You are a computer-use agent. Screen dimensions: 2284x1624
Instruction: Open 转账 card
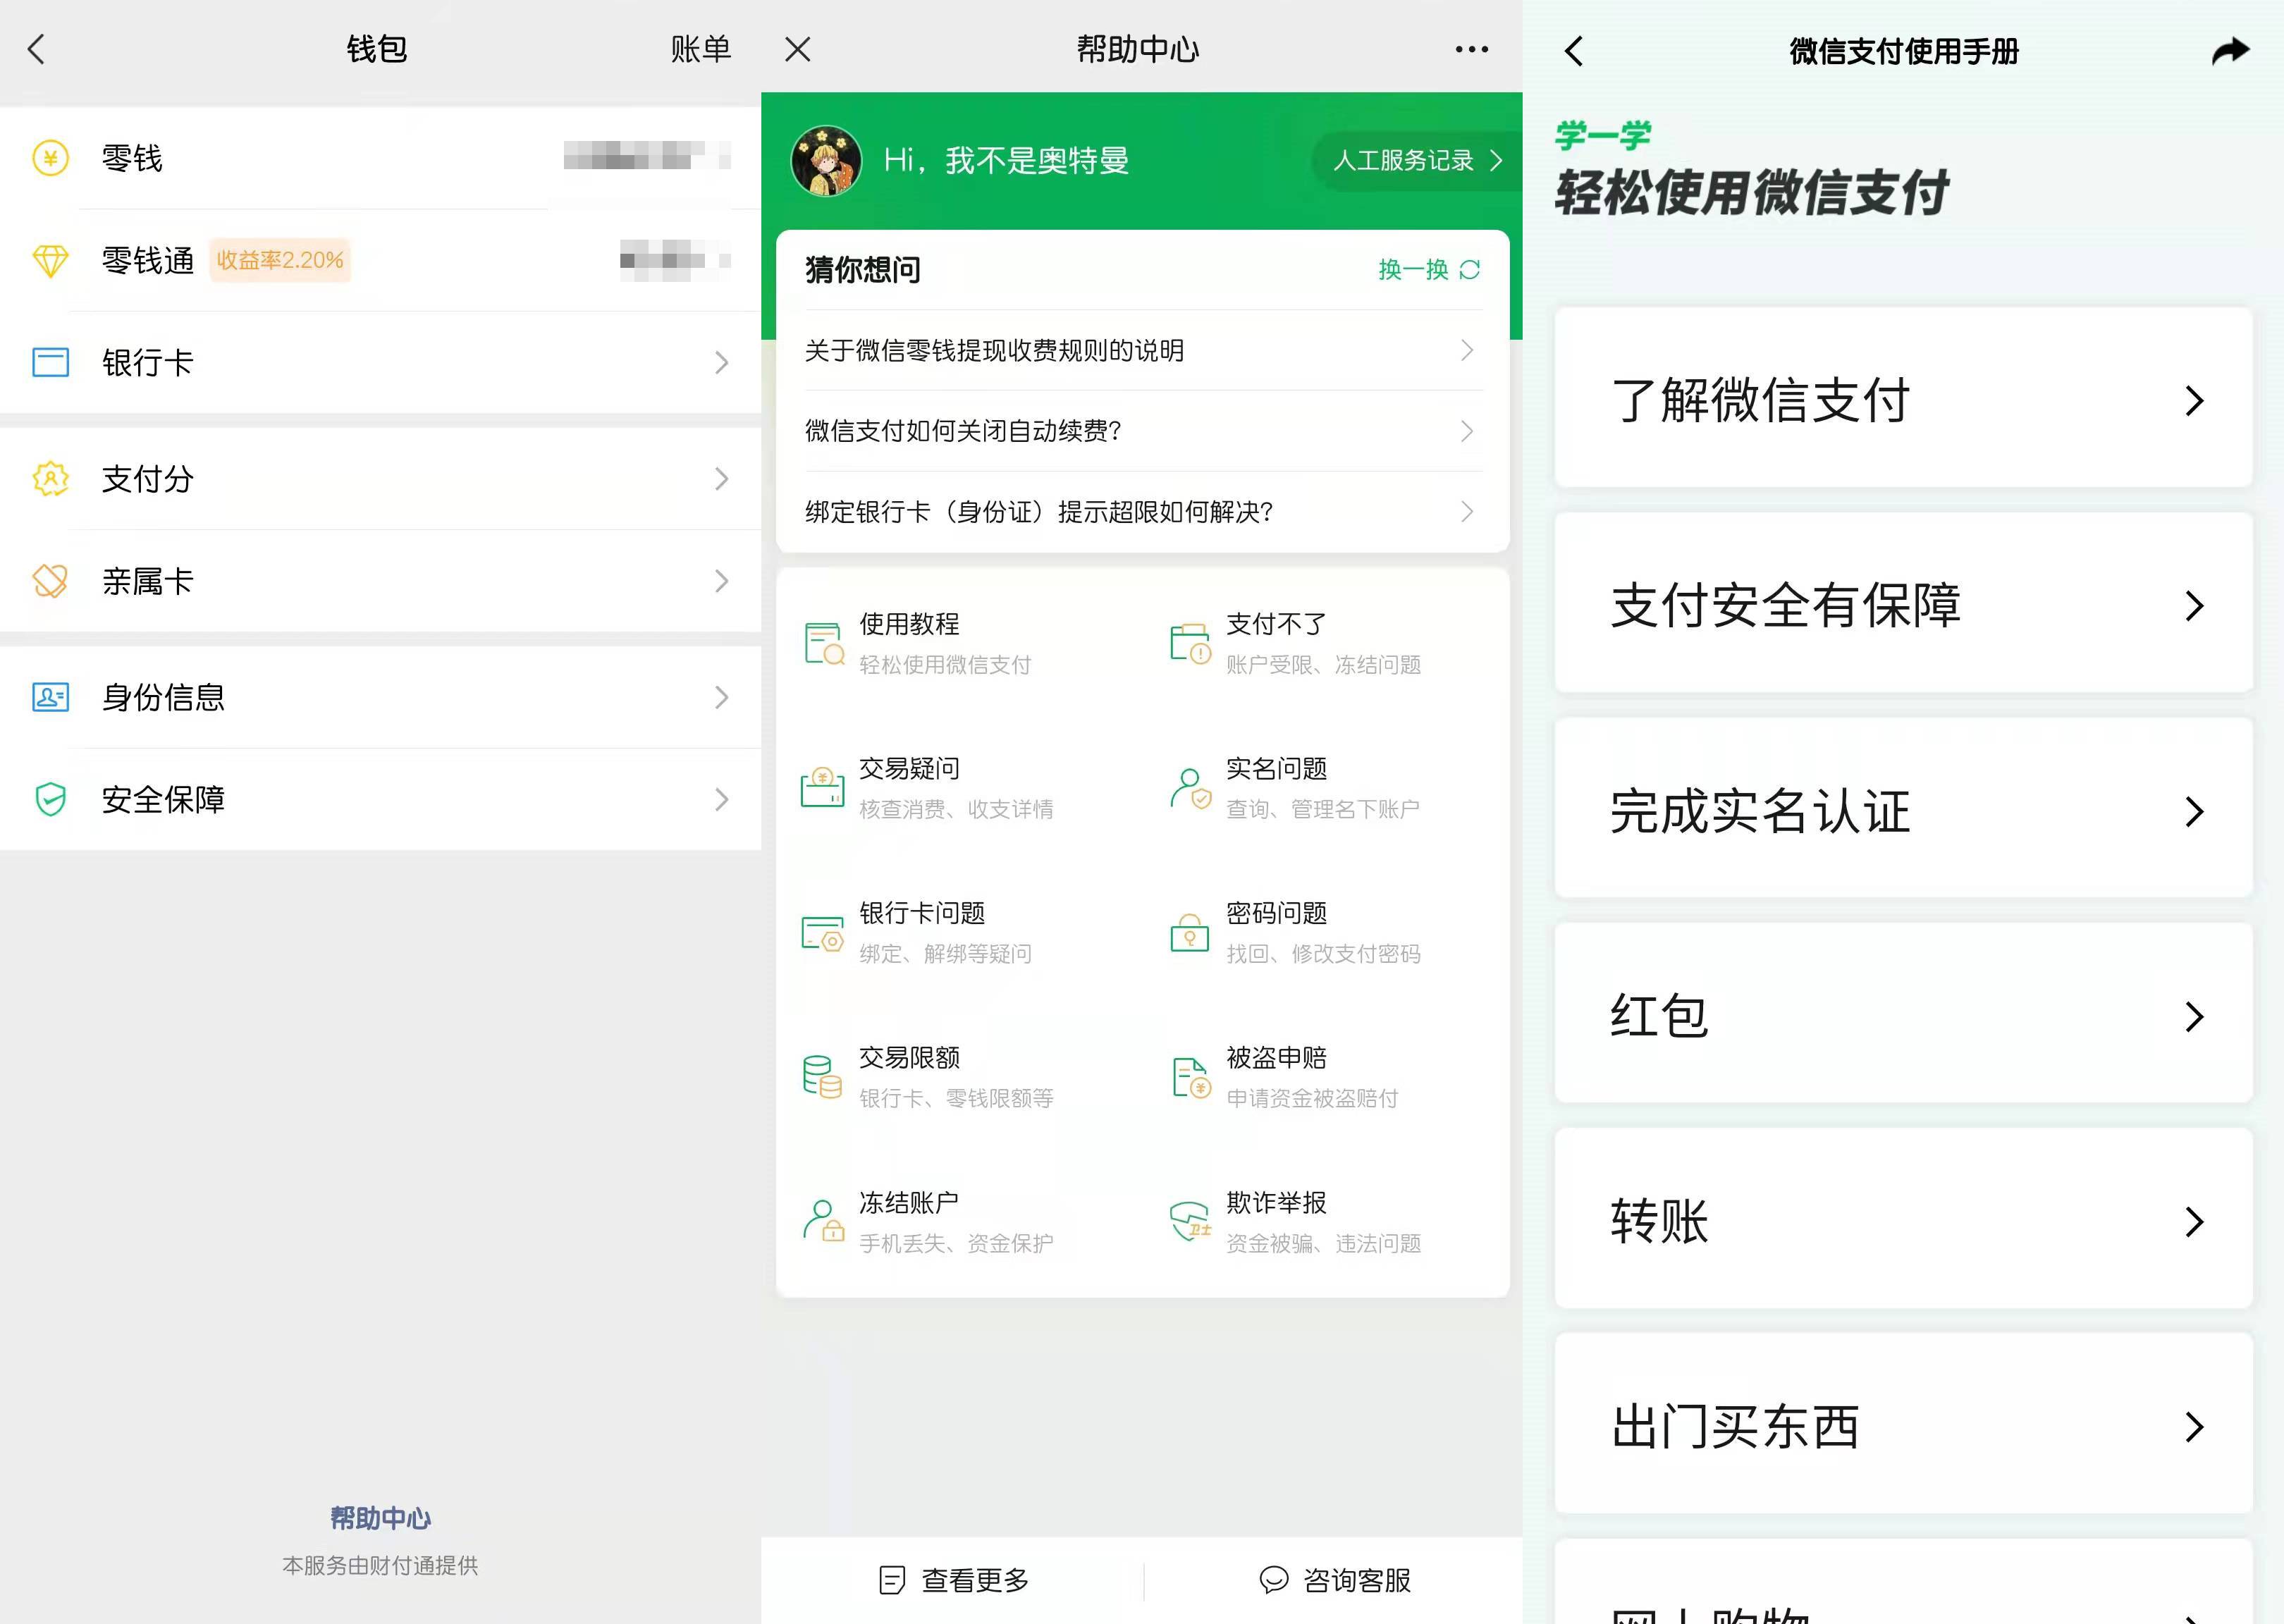[1903, 1219]
